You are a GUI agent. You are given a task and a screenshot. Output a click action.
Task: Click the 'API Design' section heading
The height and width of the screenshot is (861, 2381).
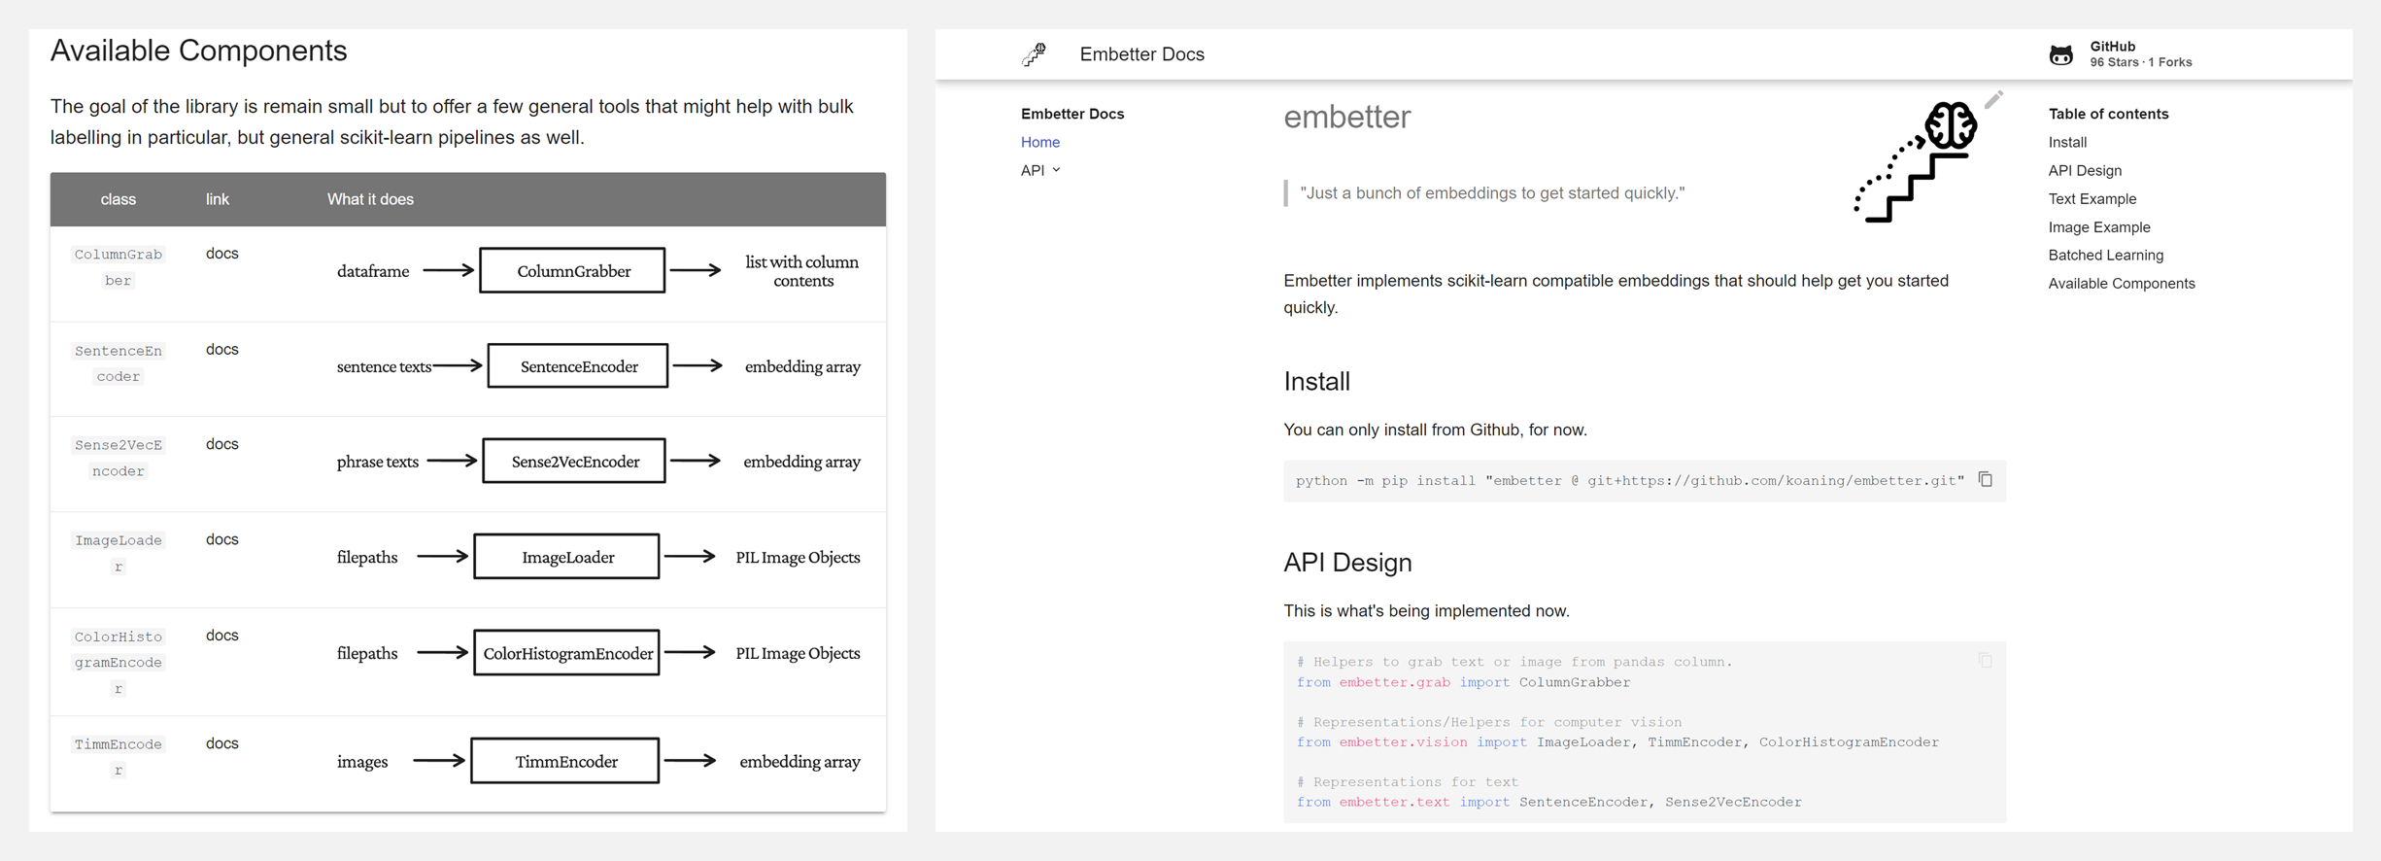(x=1347, y=563)
